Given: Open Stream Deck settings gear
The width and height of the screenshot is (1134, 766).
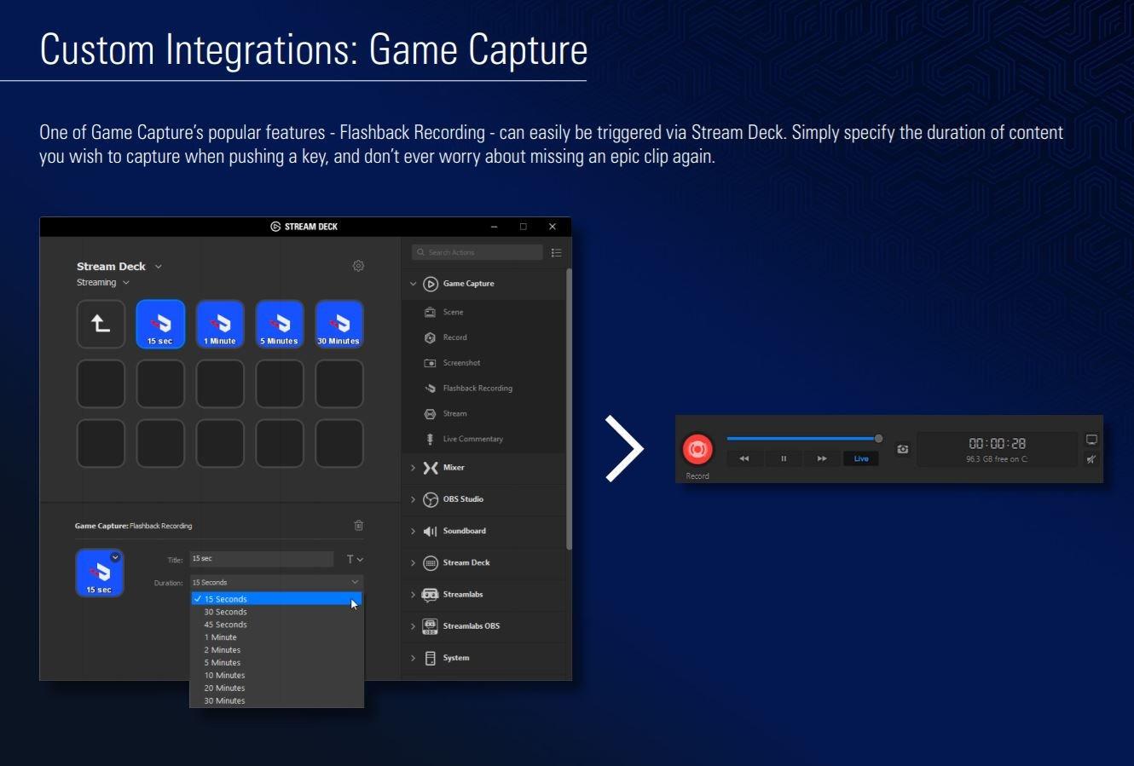Looking at the screenshot, I should coord(358,266).
